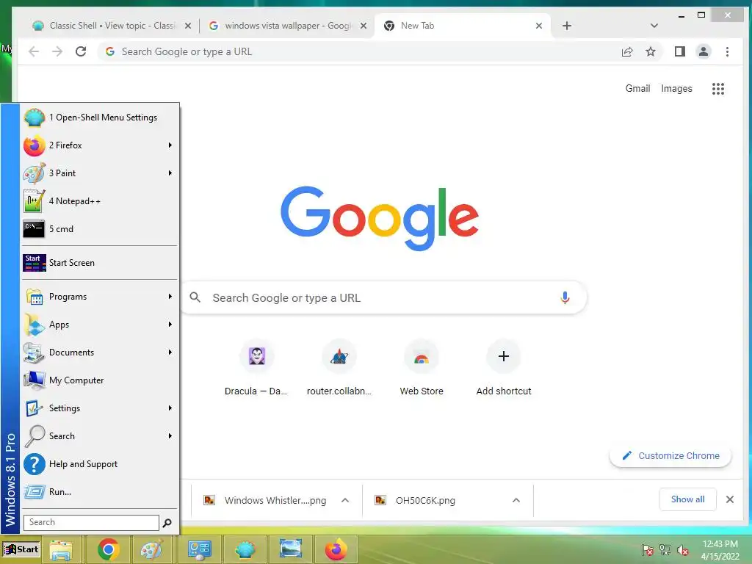Click the Help and Support question icon
The image size is (752, 564).
[x=34, y=464]
